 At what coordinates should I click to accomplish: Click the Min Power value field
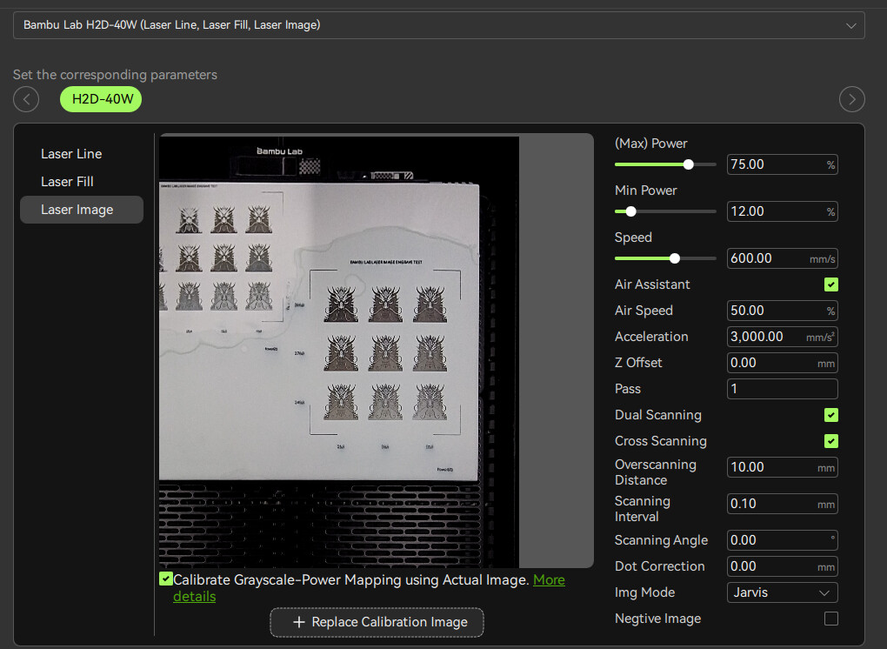[x=782, y=211]
